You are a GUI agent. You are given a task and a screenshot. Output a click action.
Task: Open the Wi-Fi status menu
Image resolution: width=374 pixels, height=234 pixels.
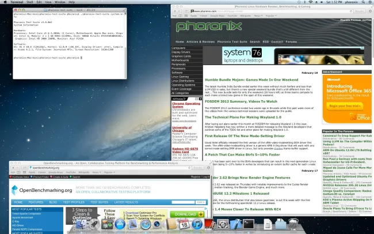coord(311,2)
